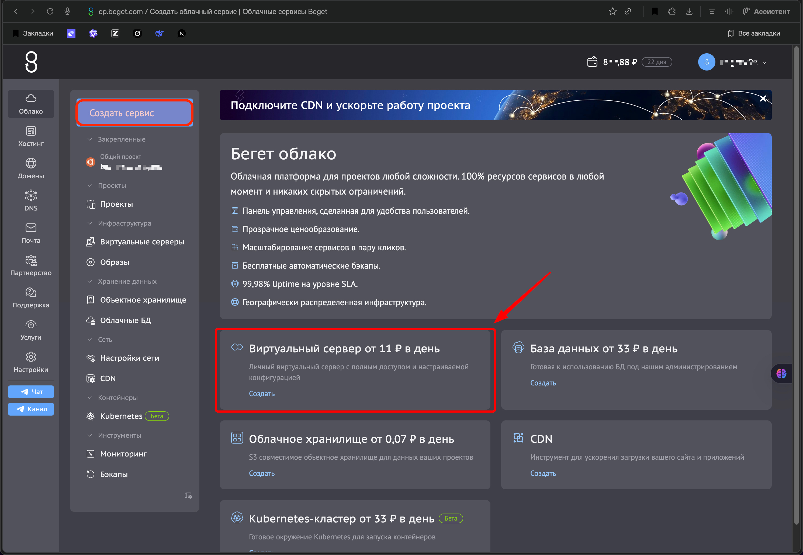Open Образы menu item
Screen dimensions: 803x555
pyautogui.click(x=108, y=262)
